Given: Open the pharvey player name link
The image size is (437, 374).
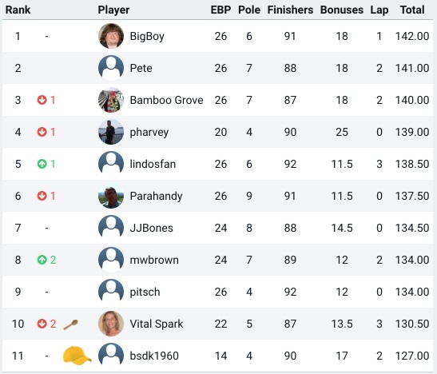Looking at the screenshot, I should [149, 133].
